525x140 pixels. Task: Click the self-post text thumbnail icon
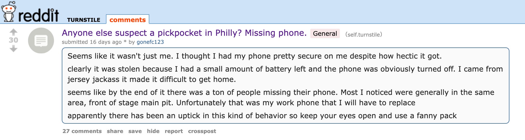tap(41, 41)
